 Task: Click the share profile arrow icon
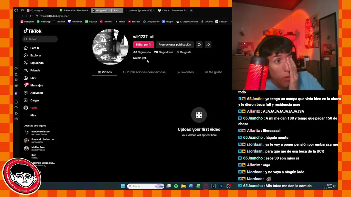pos(208,45)
